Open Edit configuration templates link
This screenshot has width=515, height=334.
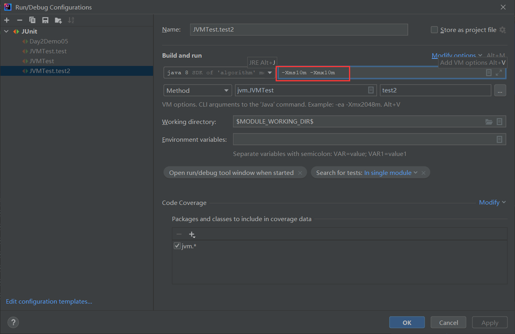click(x=49, y=302)
